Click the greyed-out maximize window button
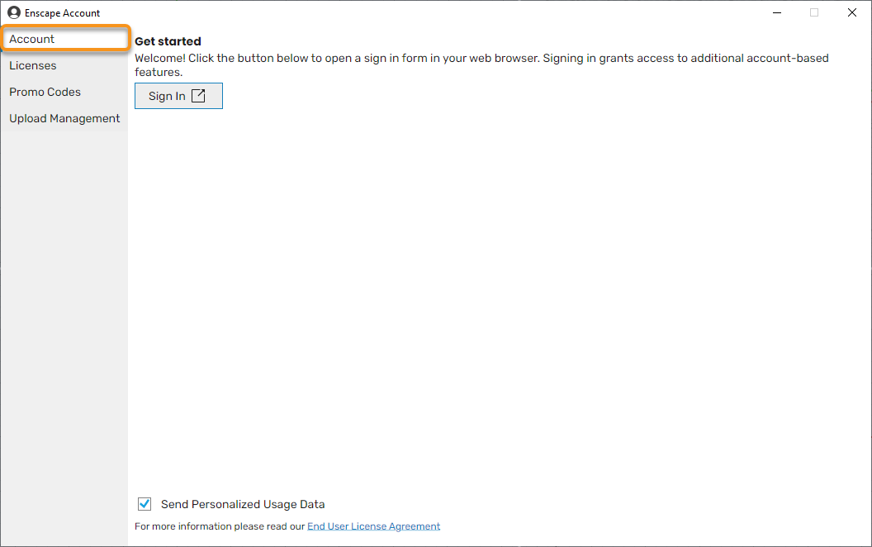The height and width of the screenshot is (547, 872). click(x=814, y=12)
